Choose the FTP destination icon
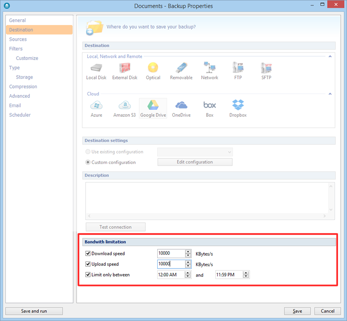The image size is (347, 321). pos(238,71)
